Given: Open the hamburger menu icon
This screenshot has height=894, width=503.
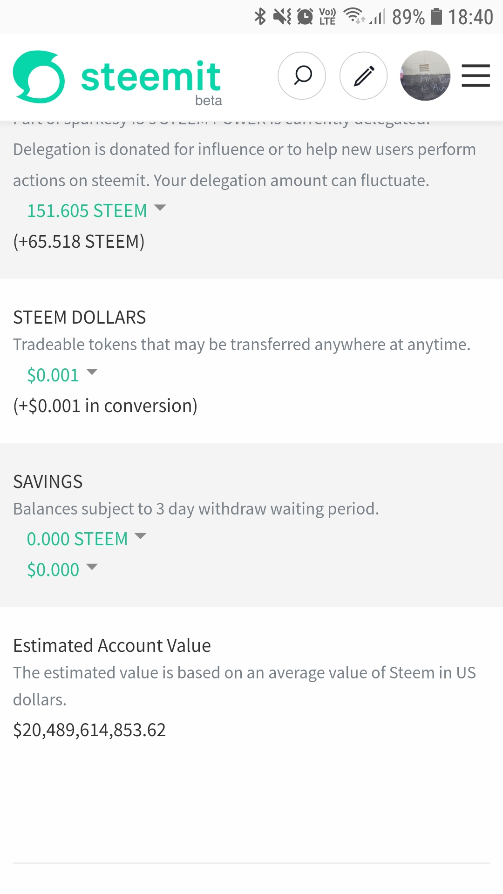Looking at the screenshot, I should (476, 75).
